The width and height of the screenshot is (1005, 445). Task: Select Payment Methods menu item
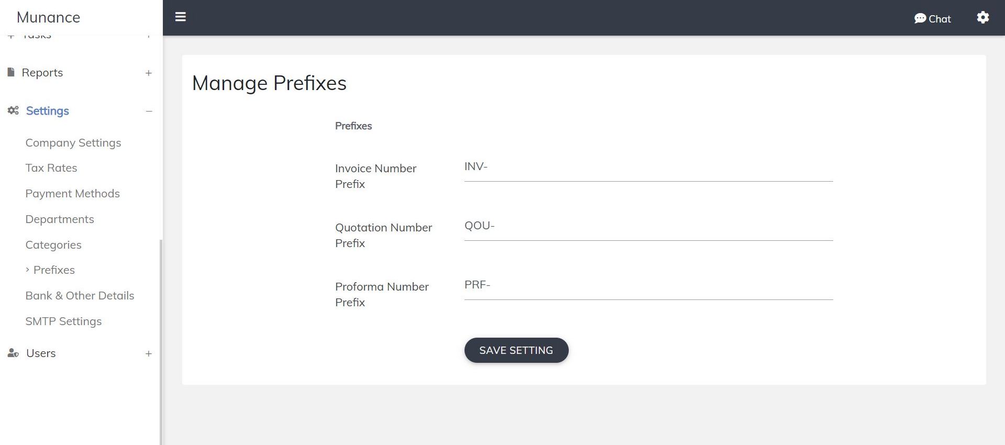pyautogui.click(x=72, y=194)
